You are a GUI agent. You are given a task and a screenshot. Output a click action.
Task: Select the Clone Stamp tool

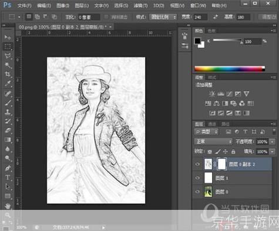click(x=8, y=112)
